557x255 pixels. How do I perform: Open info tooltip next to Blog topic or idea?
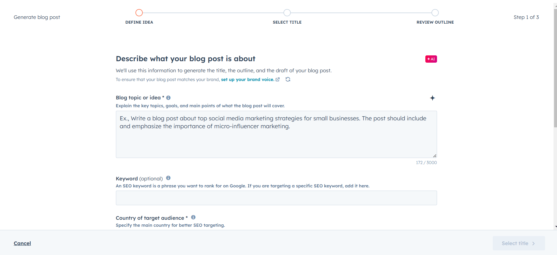[168, 98]
